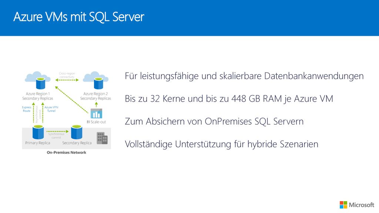Click the 'Azure Region 2 Secondary Replicas' label
This screenshot has width=379, height=213.
pos(96,96)
